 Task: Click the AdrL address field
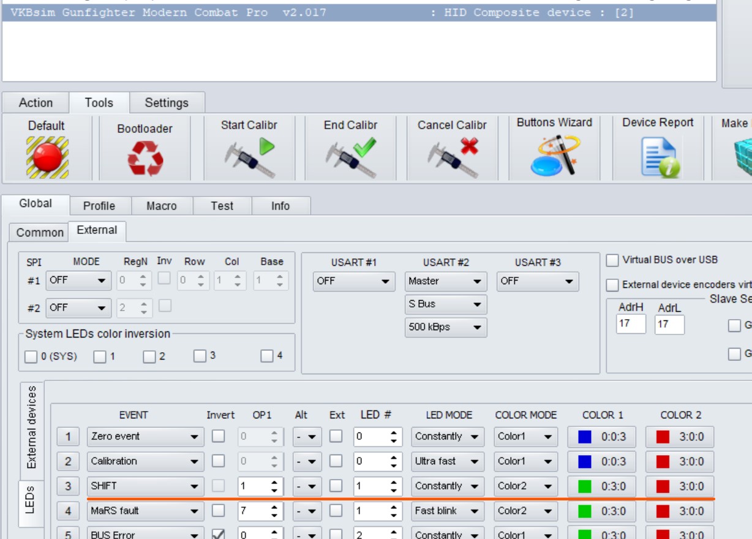point(669,324)
